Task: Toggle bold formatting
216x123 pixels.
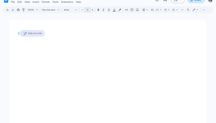Action: [x=98, y=10]
